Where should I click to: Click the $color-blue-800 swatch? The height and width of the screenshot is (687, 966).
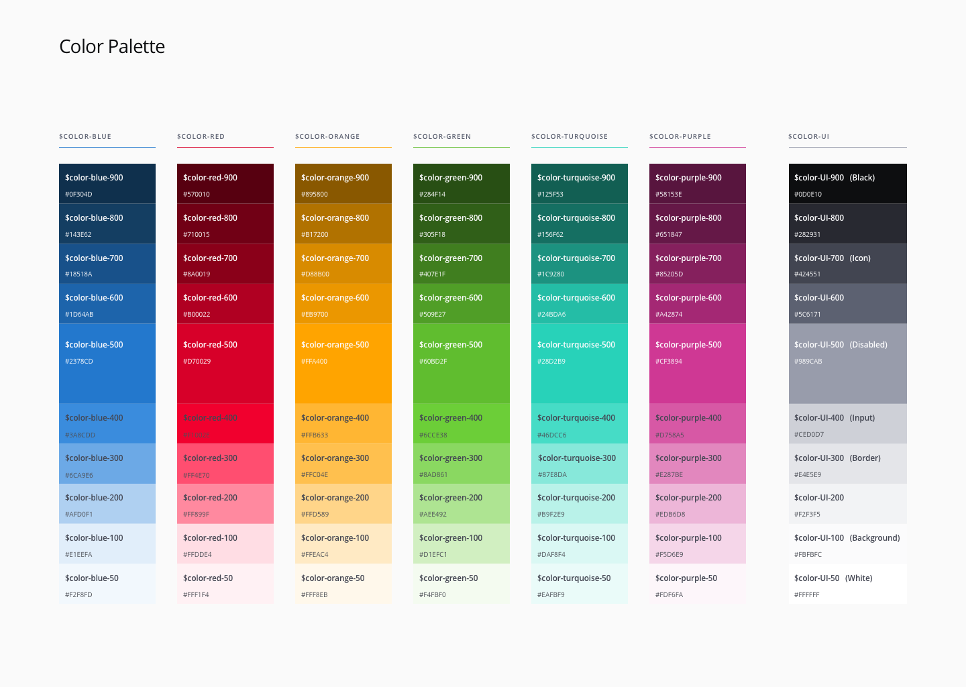pyautogui.click(x=107, y=224)
